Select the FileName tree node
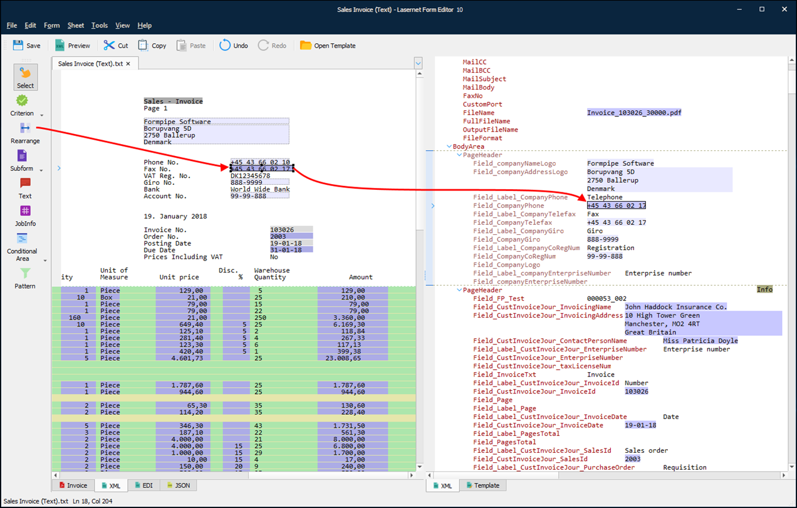Viewport: 797px width, 508px height. click(479, 113)
